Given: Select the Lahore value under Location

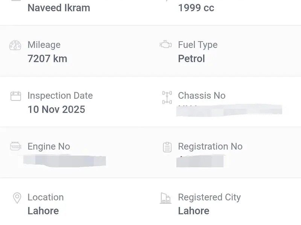Looking at the screenshot, I should (x=43, y=211).
